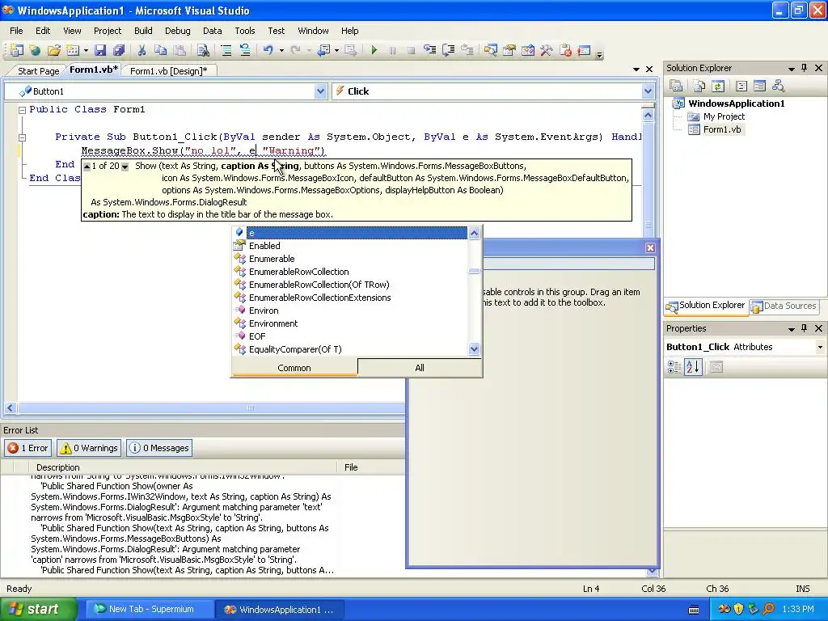Show previous overload in the signature tooltip

(x=87, y=167)
